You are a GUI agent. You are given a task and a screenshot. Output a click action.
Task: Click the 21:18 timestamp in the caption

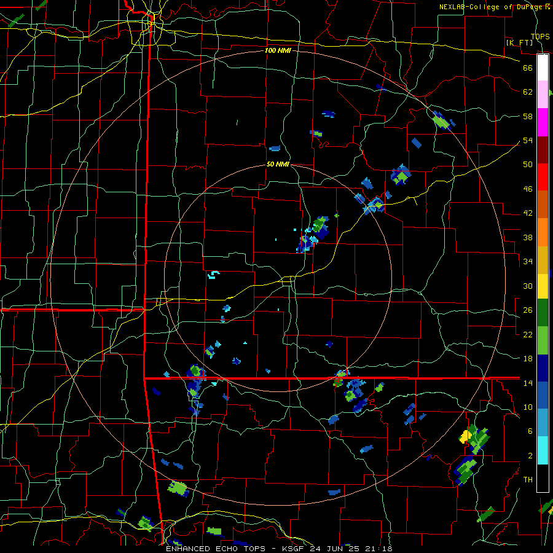(x=379, y=549)
